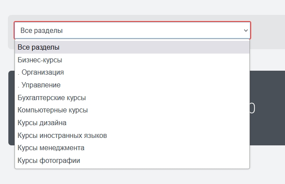The width and height of the screenshot is (285, 184).
Task: Click the empty page area below the option list
Action: coord(132,177)
